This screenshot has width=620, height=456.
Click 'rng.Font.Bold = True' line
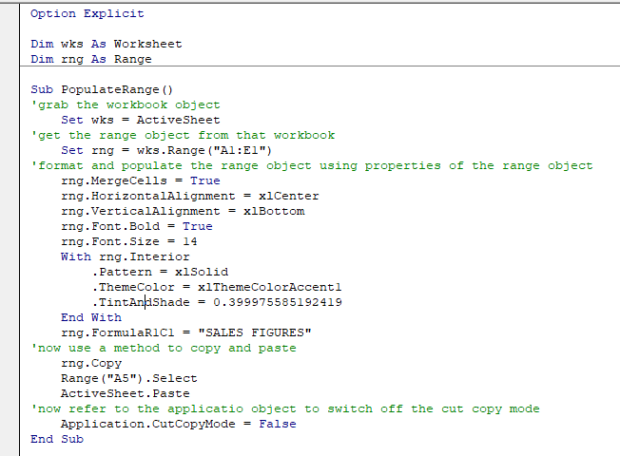coord(136,226)
